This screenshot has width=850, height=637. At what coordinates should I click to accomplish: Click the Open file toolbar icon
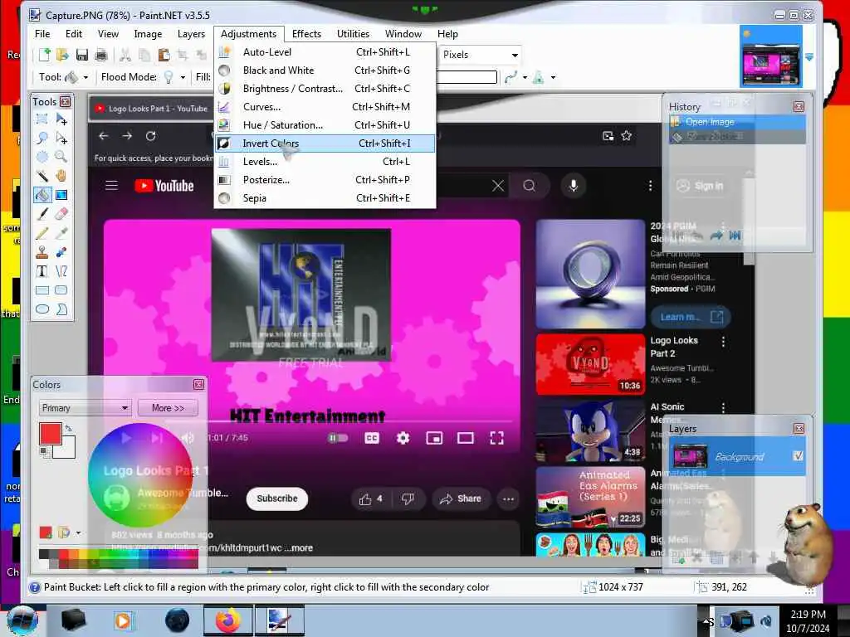click(x=62, y=55)
